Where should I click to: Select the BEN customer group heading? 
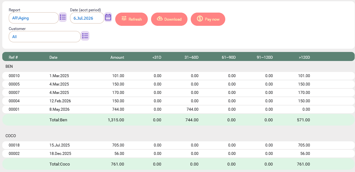pyautogui.click(x=9, y=66)
